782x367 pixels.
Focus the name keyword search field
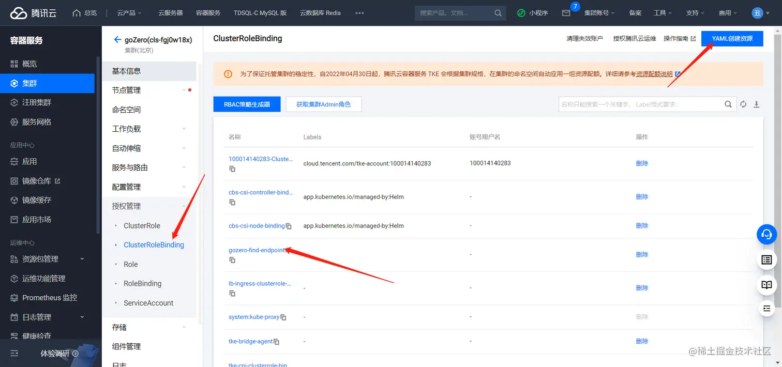coord(640,104)
